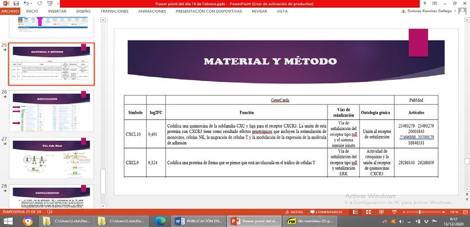Open the Undo history dropdown arrow
This screenshot has width=470, height=227.
pos(31,3)
